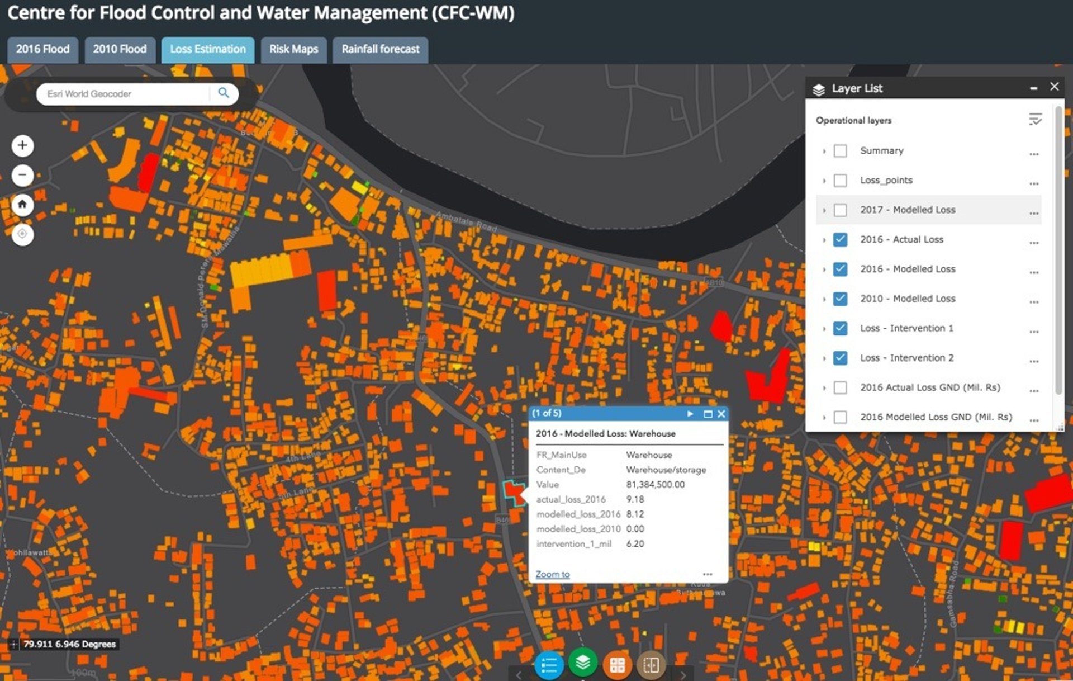Image resolution: width=1073 pixels, height=681 pixels.
Task: Switch to the Risk Maps tab
Action: tap(293, 49)
